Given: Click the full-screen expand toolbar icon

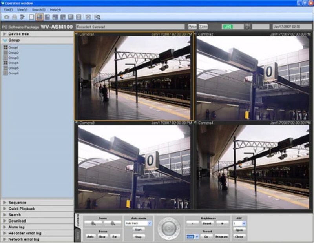Looking at the screenshot, I should click(88, 17).
